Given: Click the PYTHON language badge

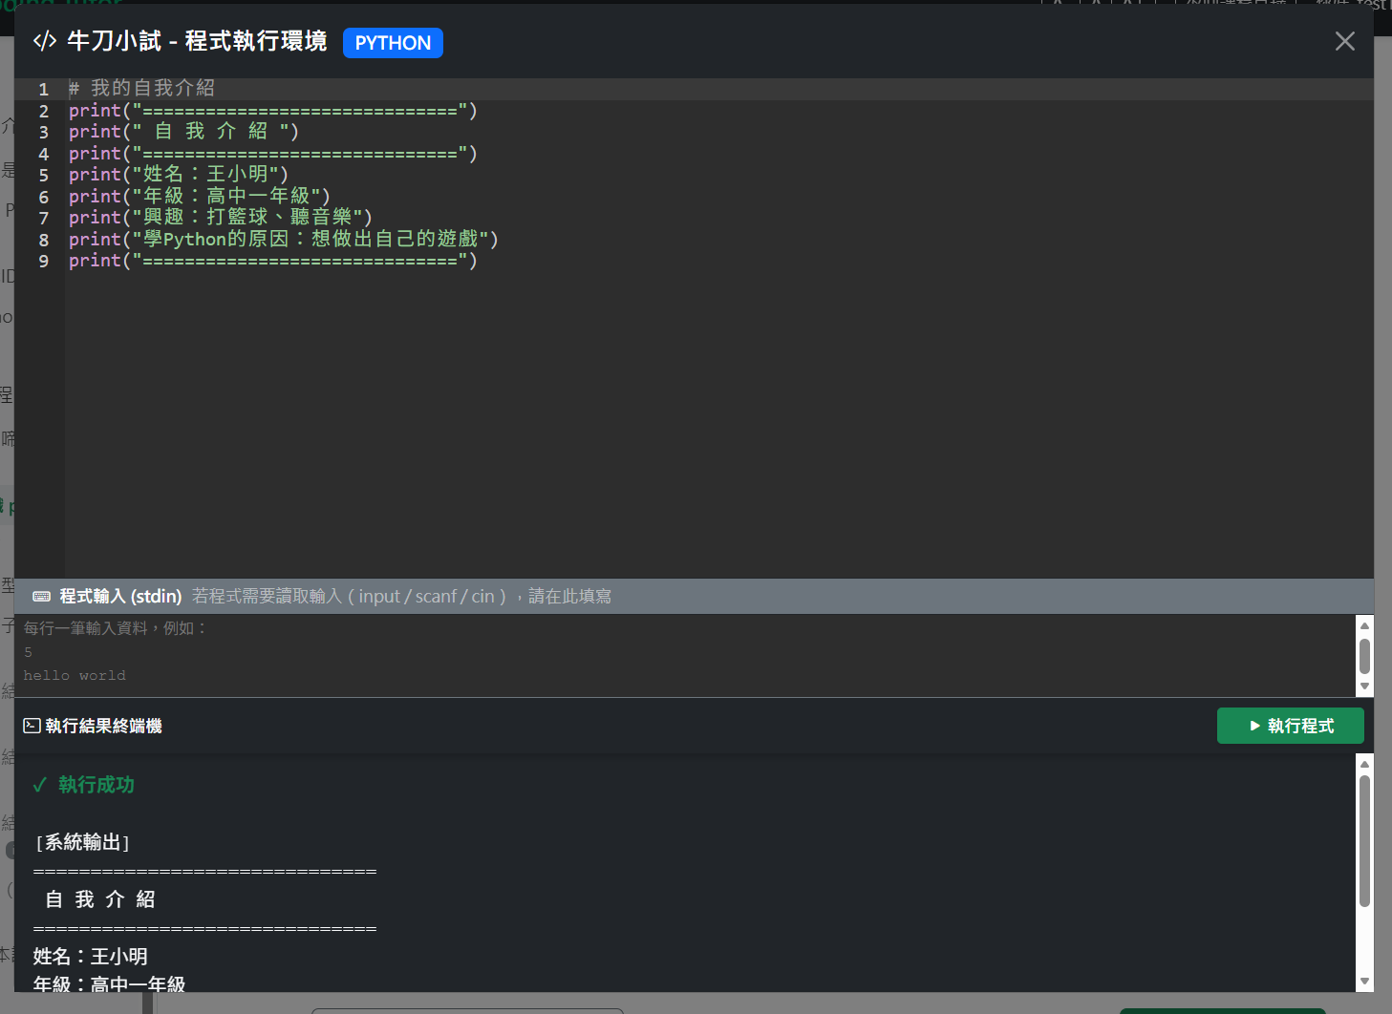Looking at the screenshot, I should pos(393,43).
